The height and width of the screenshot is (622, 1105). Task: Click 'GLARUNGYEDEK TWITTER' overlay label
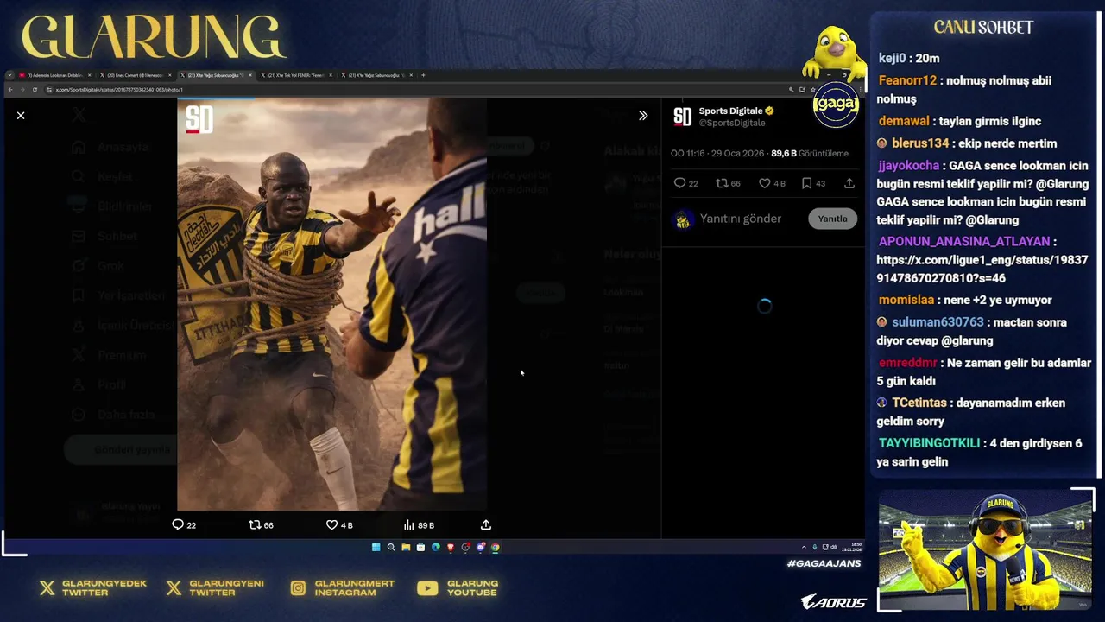[104, 588]
